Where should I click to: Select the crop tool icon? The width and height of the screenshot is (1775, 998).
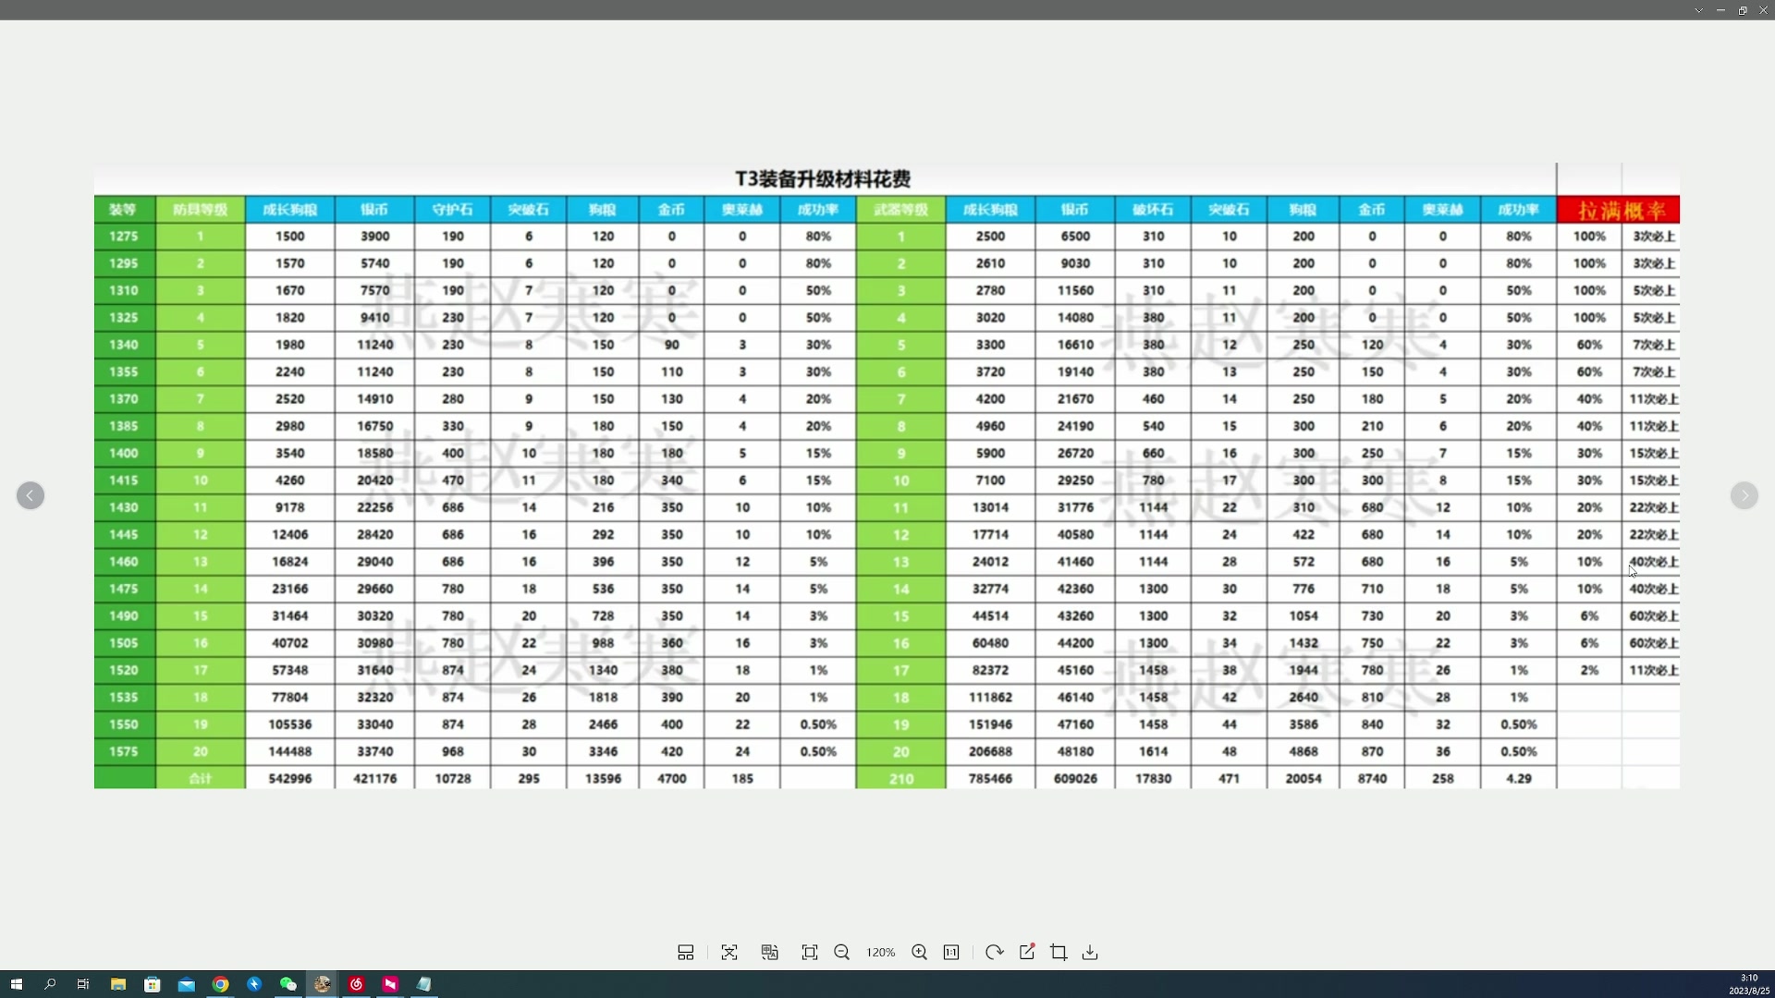[x=1059, y=953]
